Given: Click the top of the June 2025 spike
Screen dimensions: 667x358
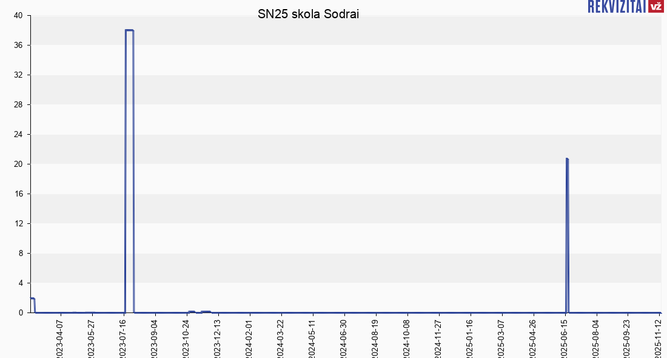Looking at the screenshot, I should click(x=567, y=159).
